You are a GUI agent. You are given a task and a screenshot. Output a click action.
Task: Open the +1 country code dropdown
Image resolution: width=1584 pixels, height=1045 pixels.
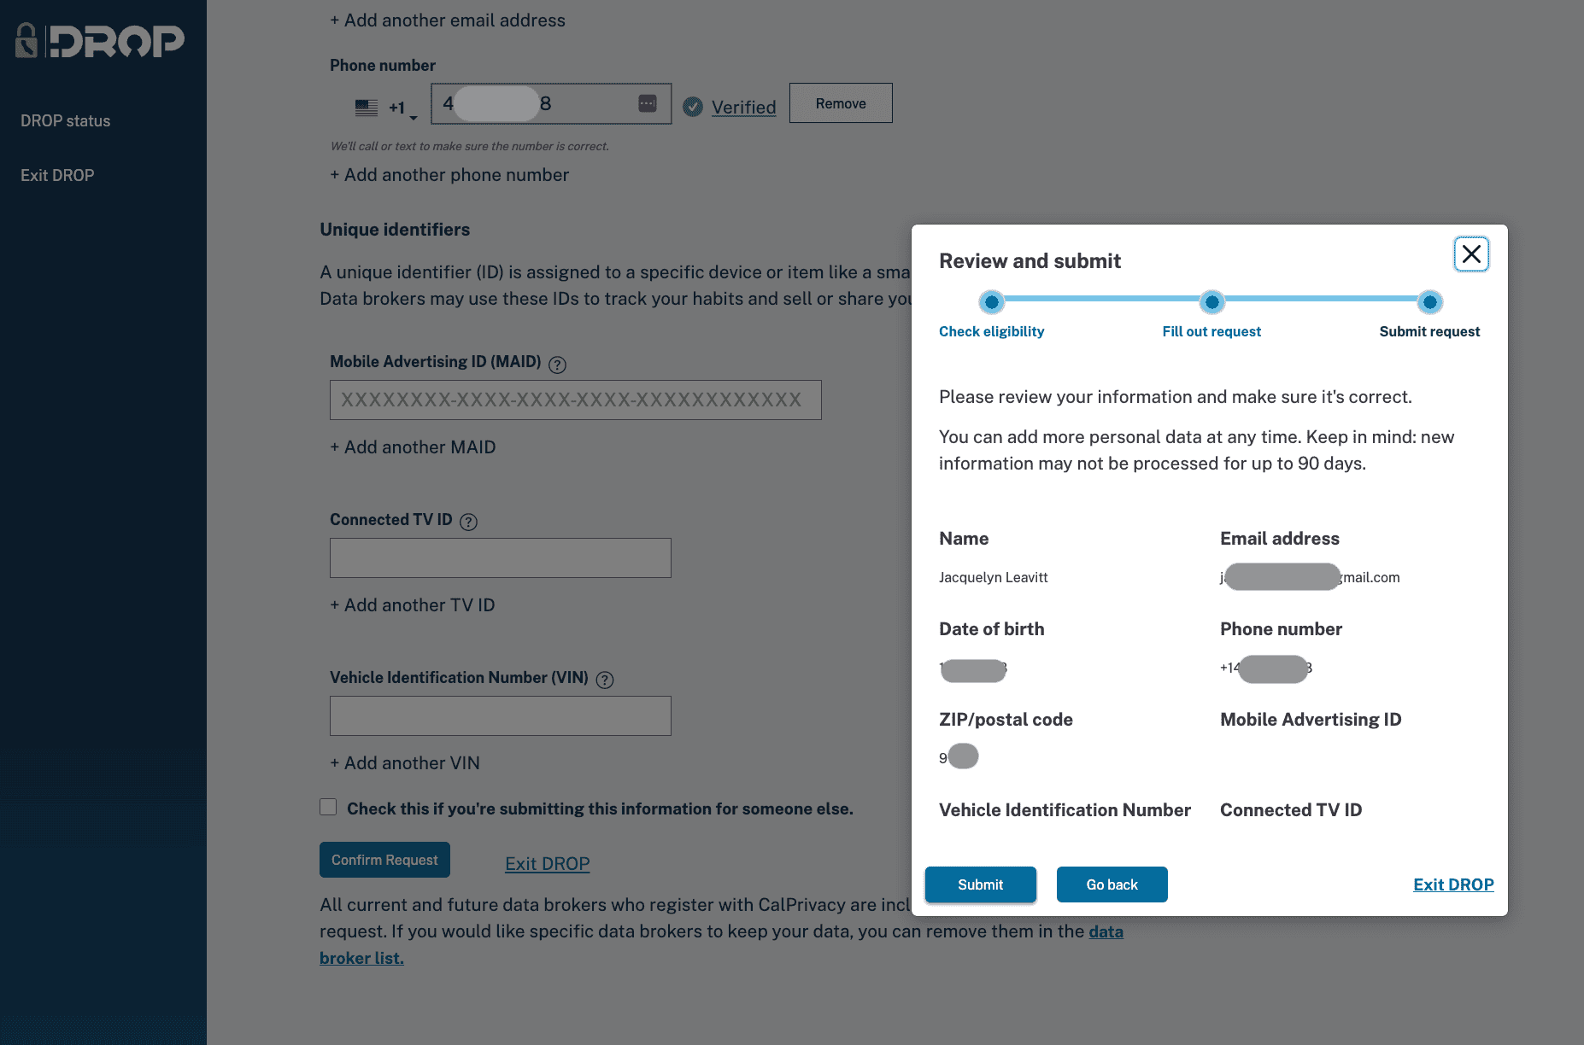[x=402, y=108]
